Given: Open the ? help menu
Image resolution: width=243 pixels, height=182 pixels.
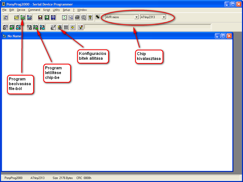Looking at the screenshot, I should point(74,10).
